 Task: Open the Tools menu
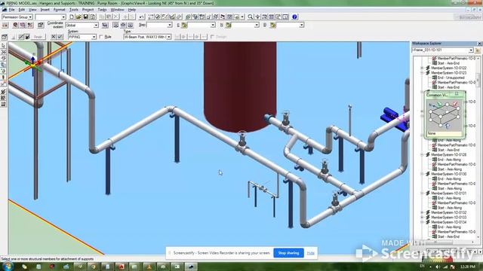(x=74, y=10)
